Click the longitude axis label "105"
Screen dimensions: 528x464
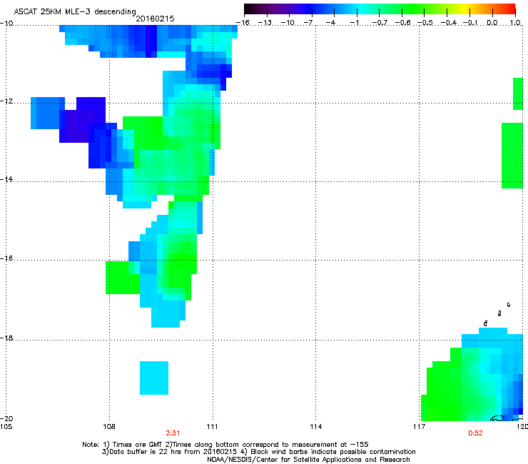6,427
